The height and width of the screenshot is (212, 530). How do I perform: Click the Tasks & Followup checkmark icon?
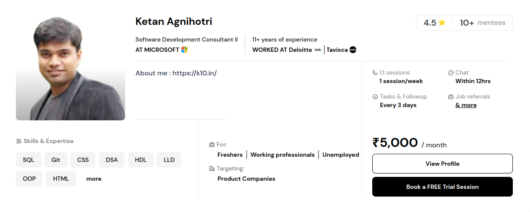pyautogui.click(x=375, y=97)
